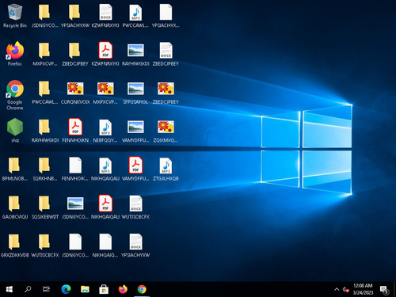Select the MXPXCVP flower image file
Image resolution: width=396 pixels, height=297 pixels.
105,92
